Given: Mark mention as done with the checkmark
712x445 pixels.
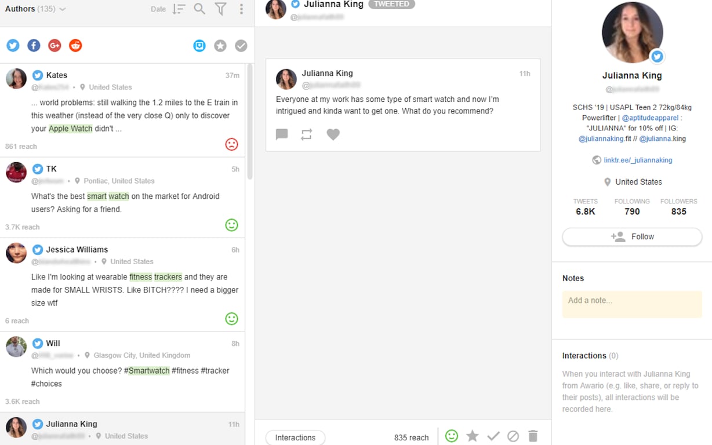Looking at the screenshot, I should (493, 436).
